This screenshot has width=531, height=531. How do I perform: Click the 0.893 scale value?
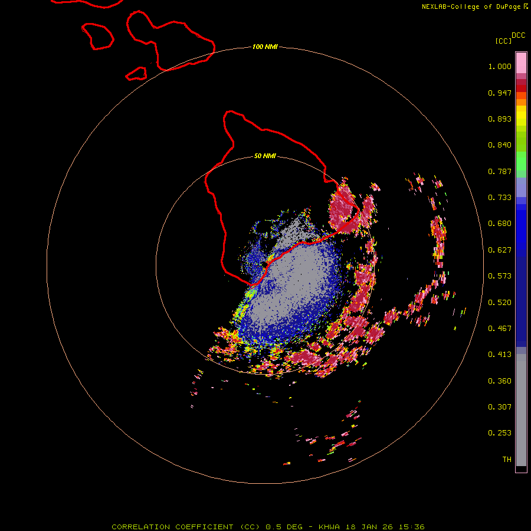coord(500,119)
